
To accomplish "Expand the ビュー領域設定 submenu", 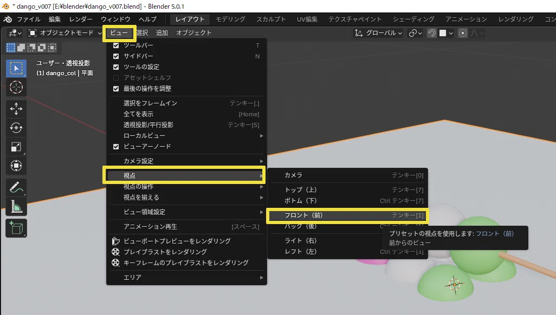I will click(x=186, y=212).
